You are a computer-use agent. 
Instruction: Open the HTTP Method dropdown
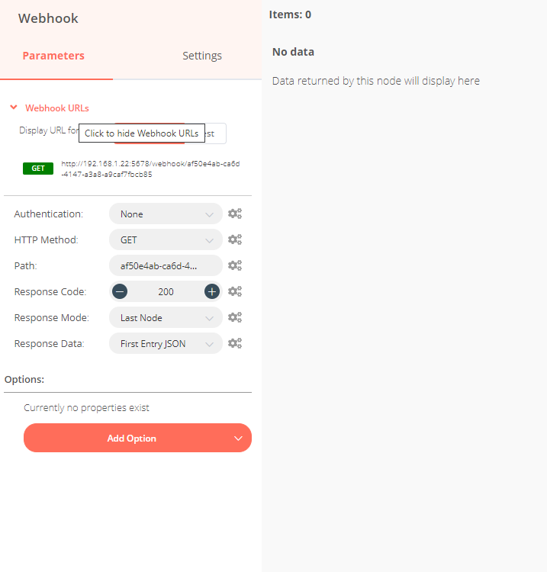click(166, 240)
